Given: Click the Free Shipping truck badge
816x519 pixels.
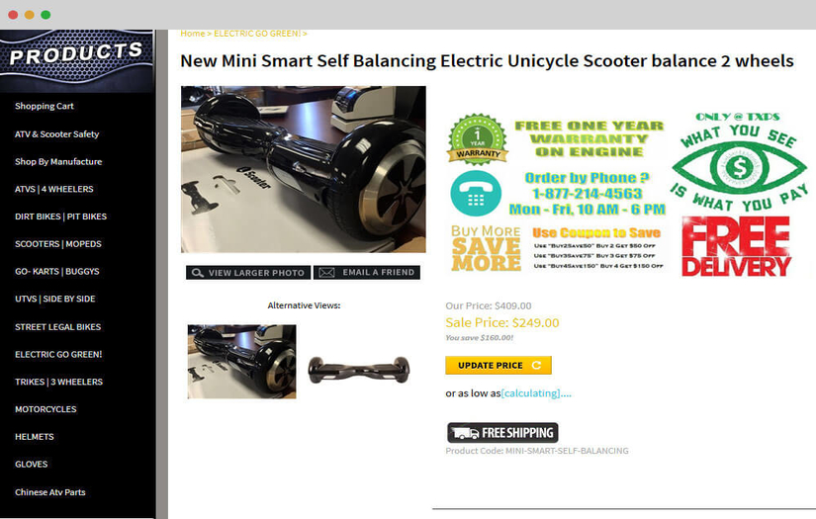Looking at the screenshot, I should pyautogui.click(x=502, y=433).
